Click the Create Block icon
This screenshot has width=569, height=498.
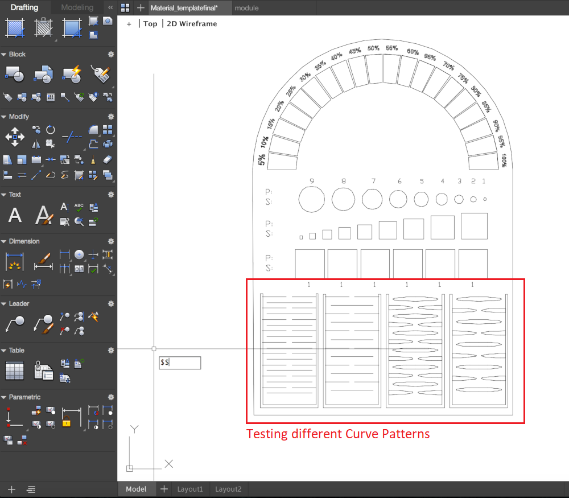(44, 73)
